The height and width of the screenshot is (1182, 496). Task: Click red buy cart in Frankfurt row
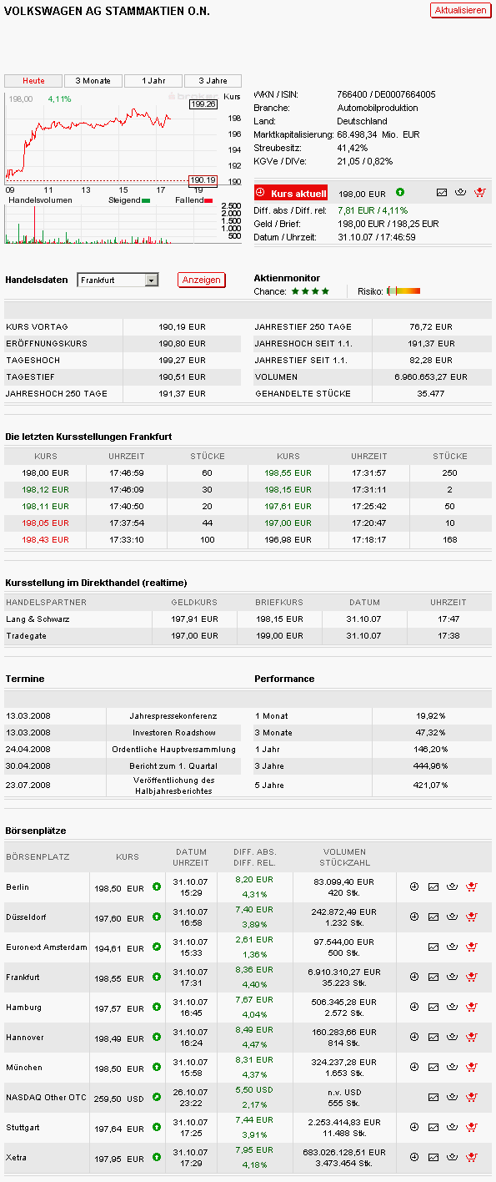[472, 977]
